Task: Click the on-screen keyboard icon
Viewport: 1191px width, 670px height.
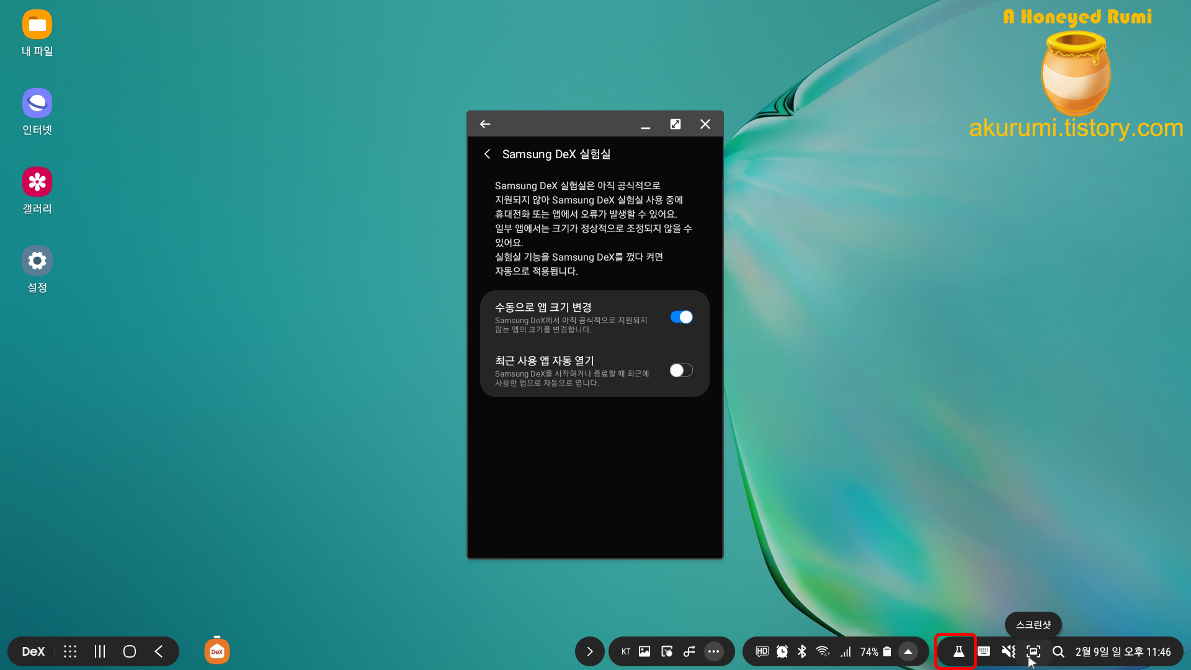Action: (x=984, y=651)
